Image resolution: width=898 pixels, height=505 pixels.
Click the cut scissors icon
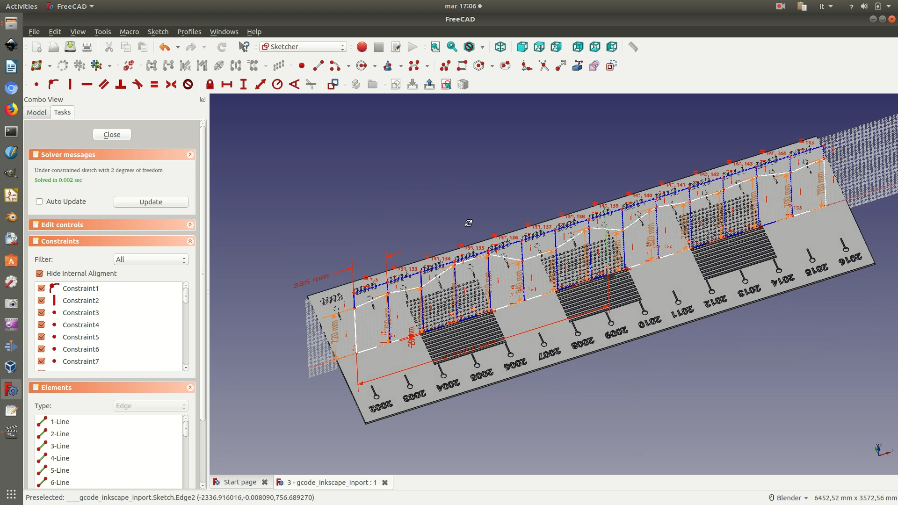109,47
